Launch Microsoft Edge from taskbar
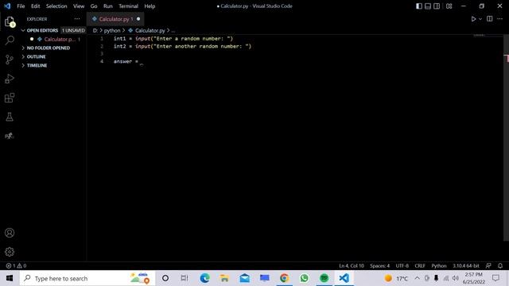509x286 pixels. point(204,278)
